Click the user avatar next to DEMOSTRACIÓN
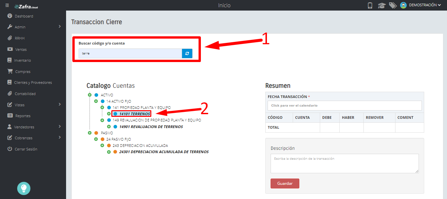This screenshot has height=199, width=447. click(x=403, y=5)
